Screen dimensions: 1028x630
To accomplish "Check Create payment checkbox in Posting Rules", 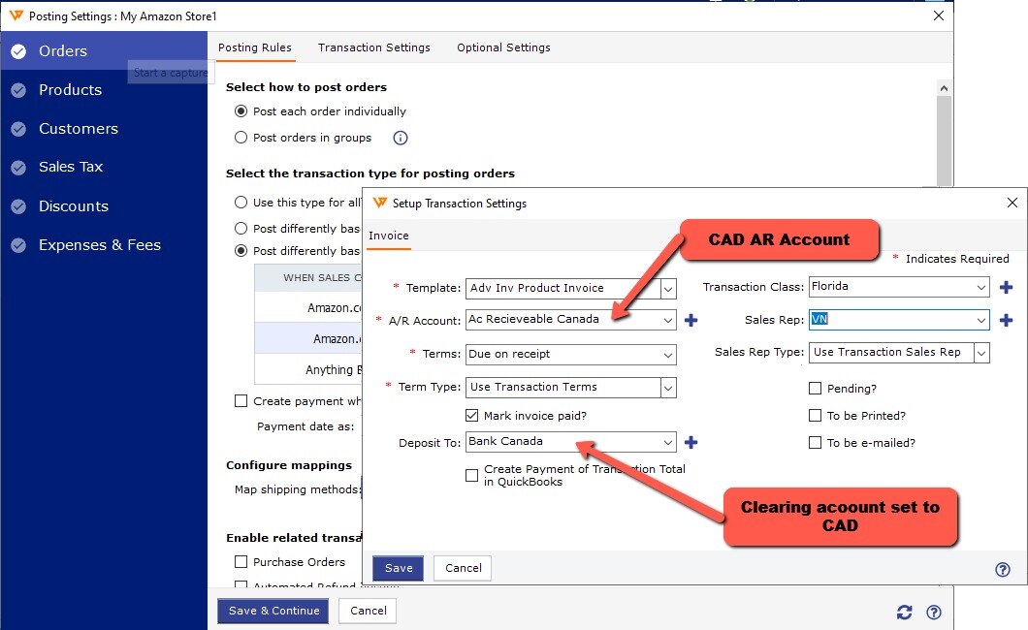I will (x=241, y=401).
